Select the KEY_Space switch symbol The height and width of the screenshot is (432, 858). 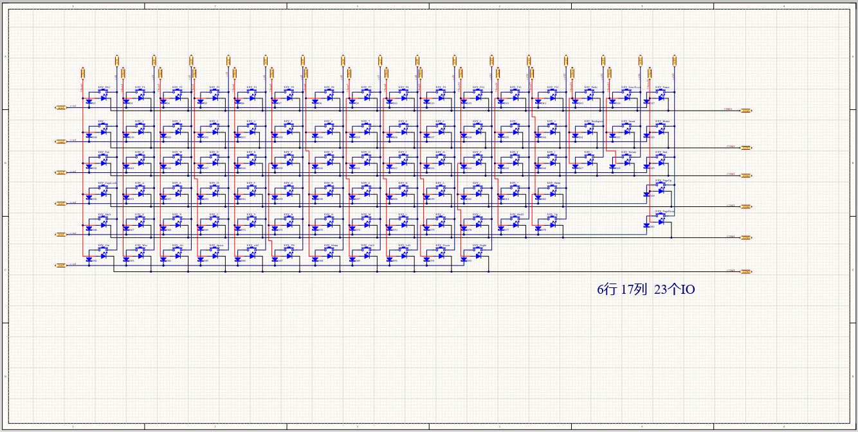(x=215, y=250)
